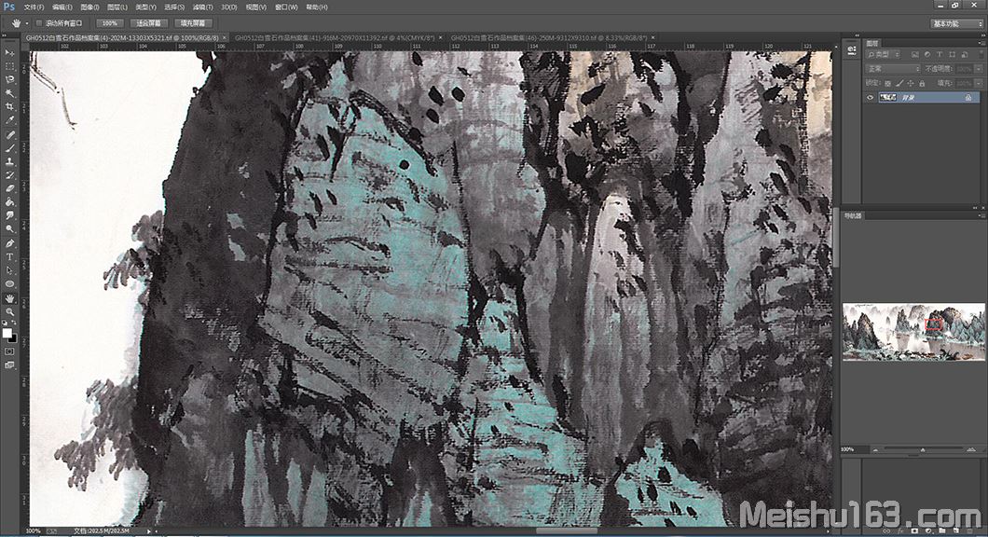The image size is (988, 537).
Task: Hide the 背景 layer with eye icon
Action: [x=871, y=98]
